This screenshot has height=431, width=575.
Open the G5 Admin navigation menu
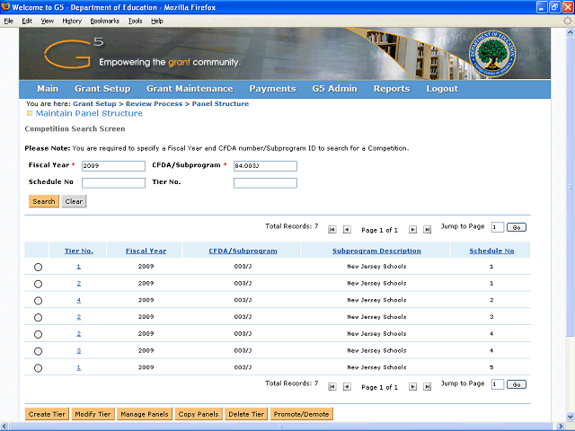(x=334, y=89)
